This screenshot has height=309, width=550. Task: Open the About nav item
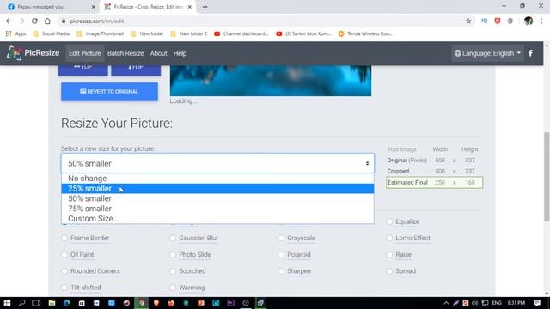(x=158, y=53)
